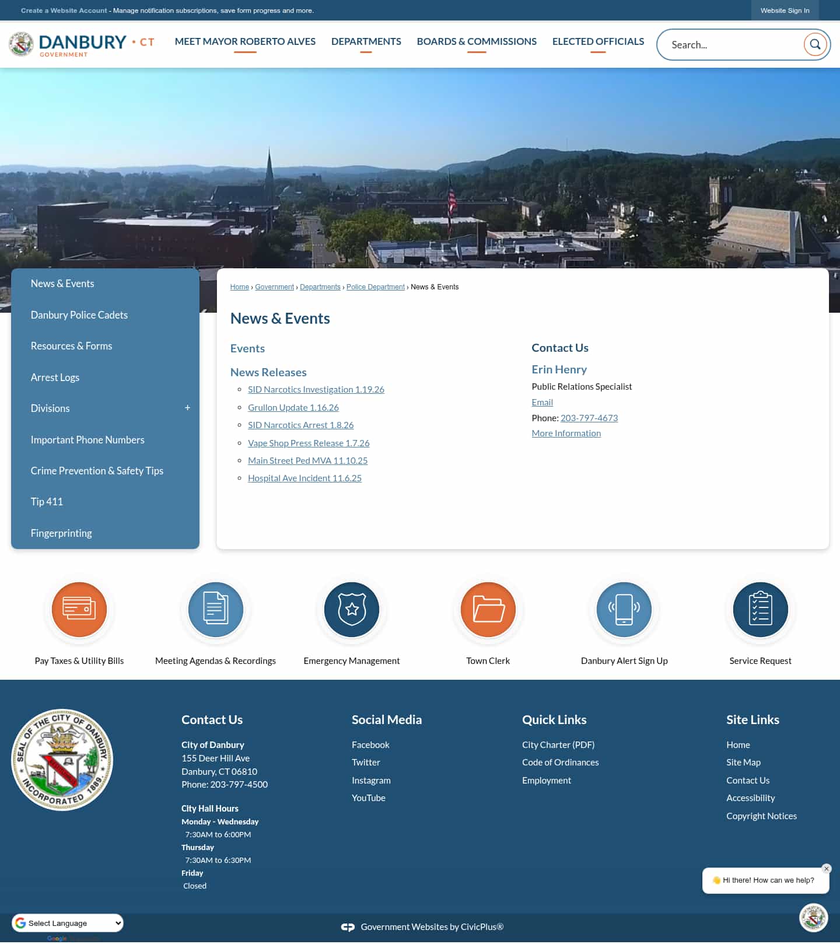Open Copyright Notices footer link
Image resolution: width=840 pixels, height=944 pixels.
pos(761,816)
